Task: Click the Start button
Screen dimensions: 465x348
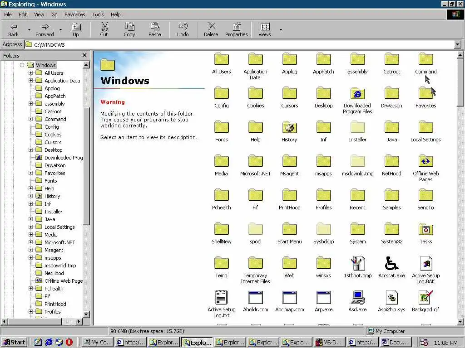Action: (14, 343)
